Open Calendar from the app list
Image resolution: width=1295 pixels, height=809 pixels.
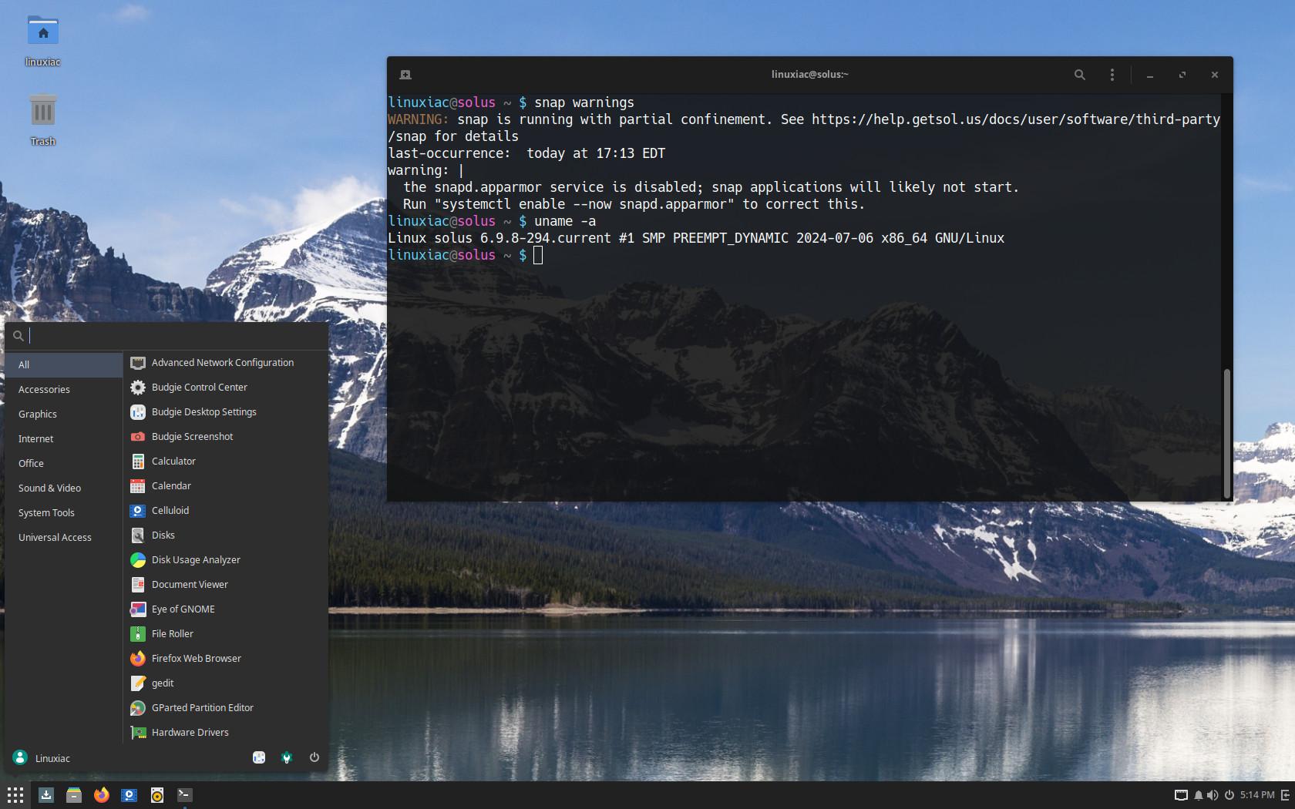click(226, 486)
